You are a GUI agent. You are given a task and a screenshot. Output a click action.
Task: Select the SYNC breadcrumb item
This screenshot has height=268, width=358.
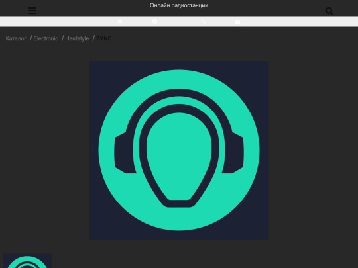click(x=104, y=38)
